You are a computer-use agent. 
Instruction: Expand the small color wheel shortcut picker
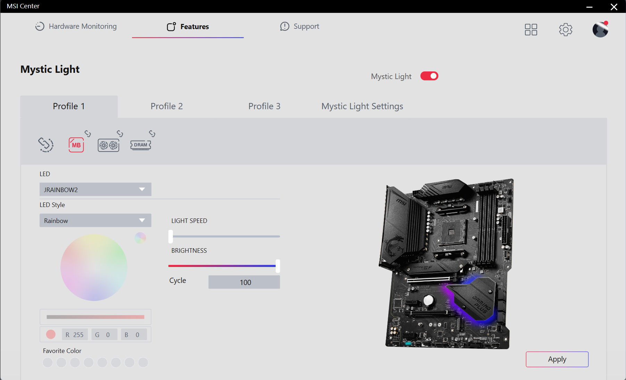click(140, 237)
